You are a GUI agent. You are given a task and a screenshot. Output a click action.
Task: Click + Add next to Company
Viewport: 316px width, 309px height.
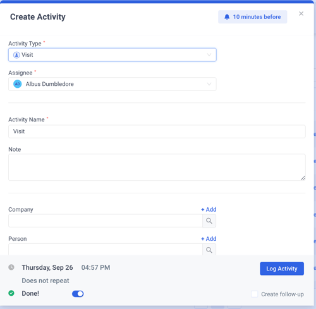pyautogui.click(x=209, y=209)
